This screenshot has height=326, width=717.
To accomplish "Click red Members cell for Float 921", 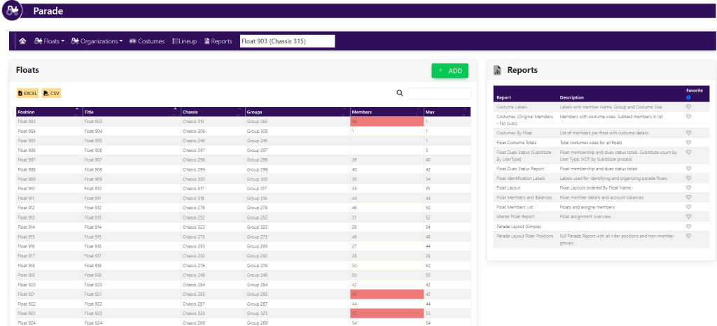I will pos(387,294).
